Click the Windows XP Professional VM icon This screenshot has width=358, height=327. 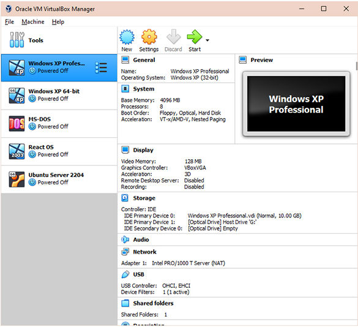click(17, 67)
